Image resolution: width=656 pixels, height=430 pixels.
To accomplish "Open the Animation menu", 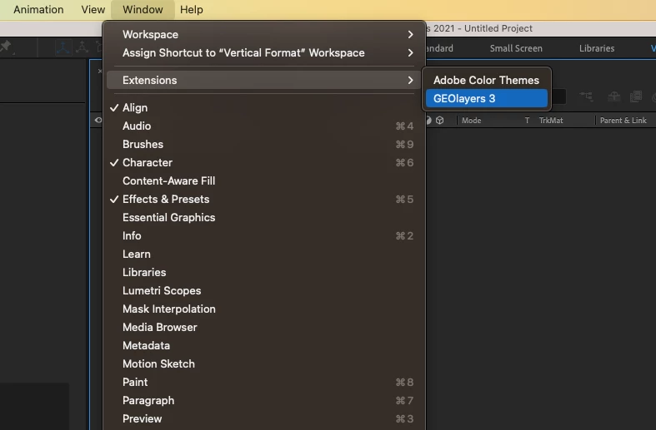I will click(x=38, y=10).
